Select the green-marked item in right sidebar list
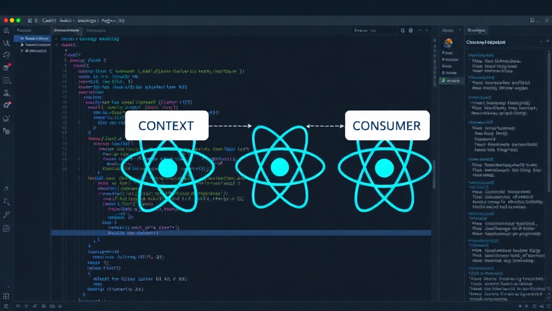552x311 pixels. [x=451, y=81]
